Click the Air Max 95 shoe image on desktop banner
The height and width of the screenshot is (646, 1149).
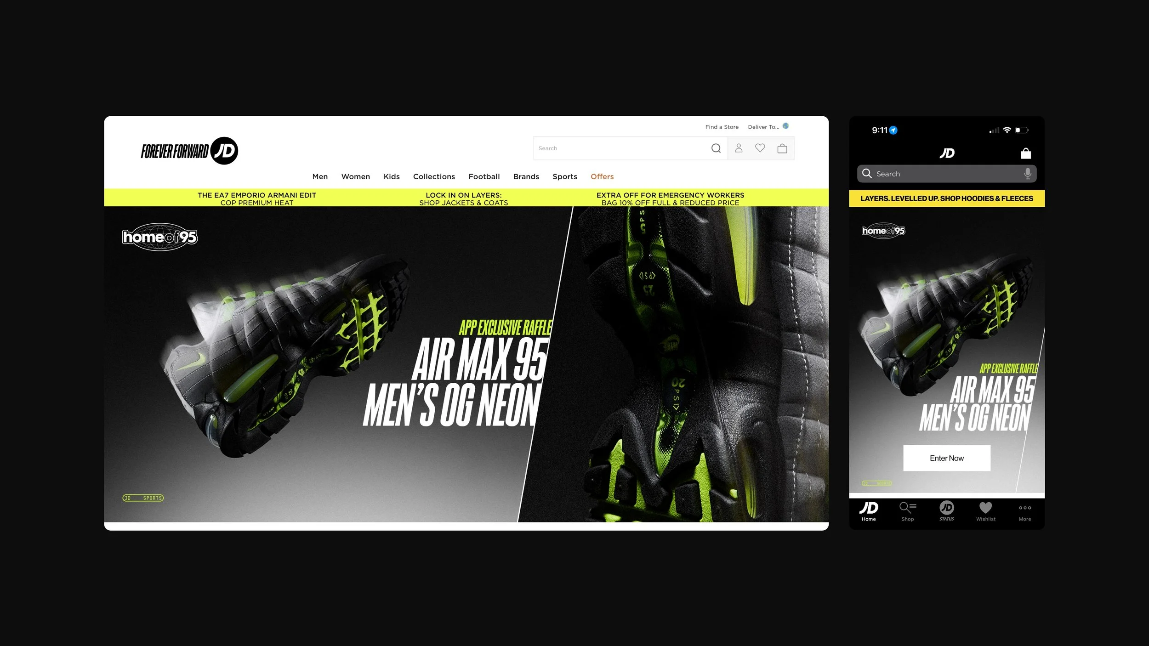[x=285, y=356]
